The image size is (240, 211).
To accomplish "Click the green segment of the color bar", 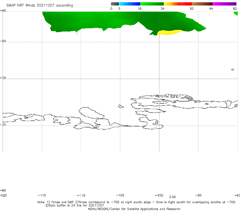I will pyautogui.click(x=152, y=4).
